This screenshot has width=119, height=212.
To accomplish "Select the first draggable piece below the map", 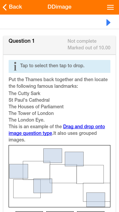I will pos(29,212).
